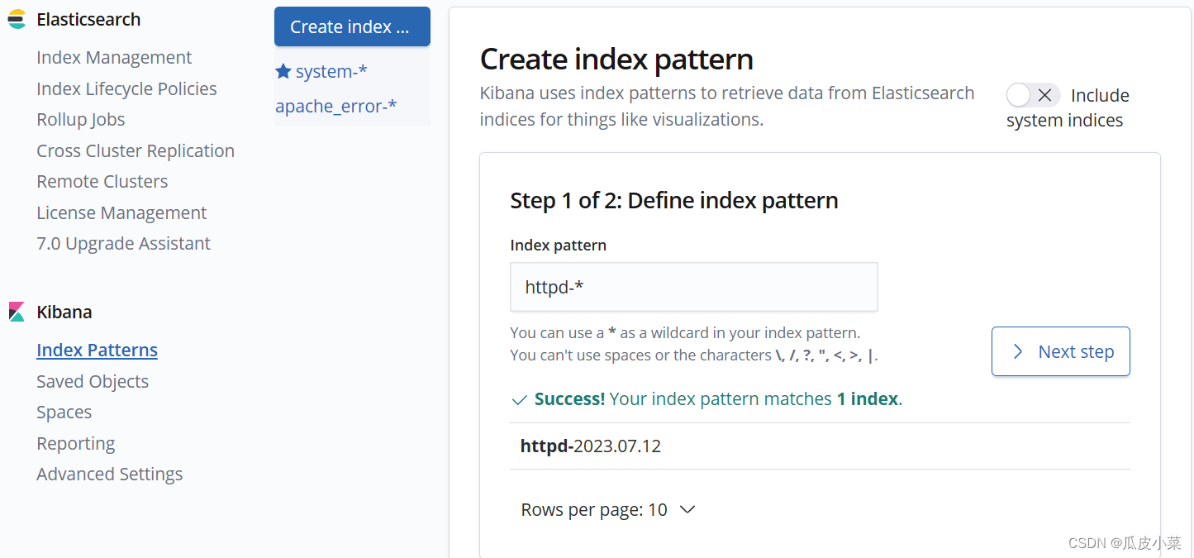Viewport: 1194px width, 558px height.
Task: Click the Next step button
Action: click(1061, 351)
